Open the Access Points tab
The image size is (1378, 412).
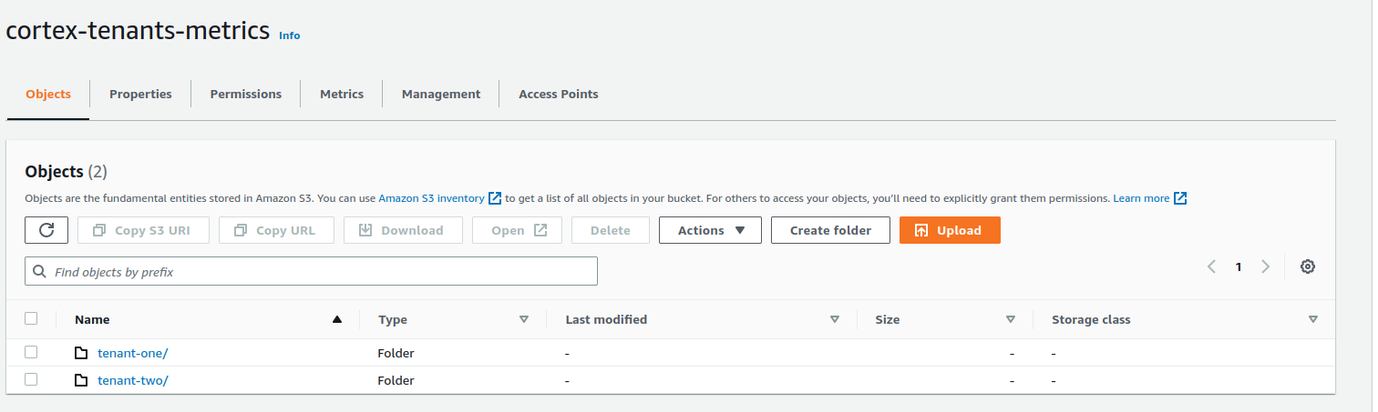(x=558, y=94)
